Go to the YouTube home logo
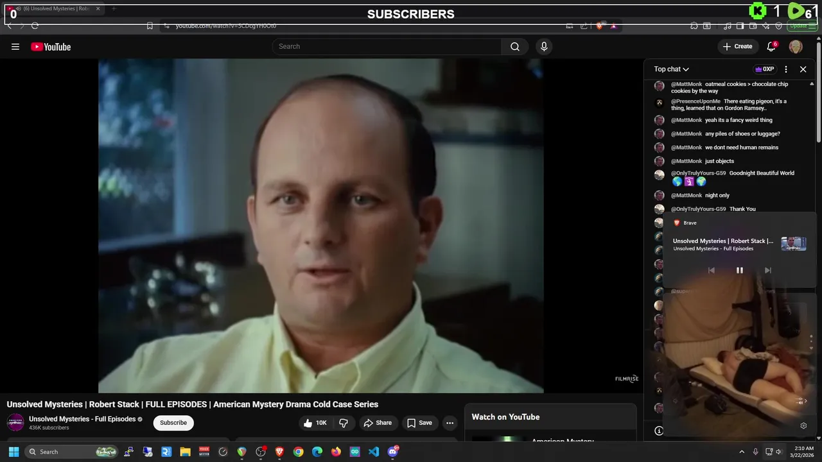The width and height of the screenshot is (822, 462). pos(51,46)
